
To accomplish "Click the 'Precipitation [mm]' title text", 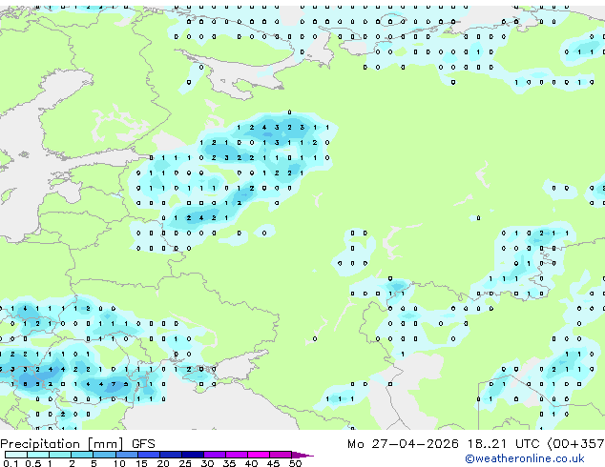I will tap(62, 444).
